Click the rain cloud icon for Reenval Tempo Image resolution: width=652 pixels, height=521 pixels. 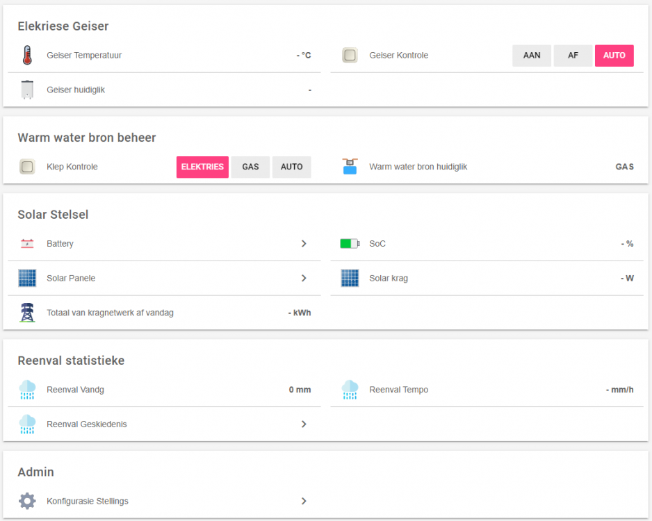pyautogui.click(x=350, y=390)
